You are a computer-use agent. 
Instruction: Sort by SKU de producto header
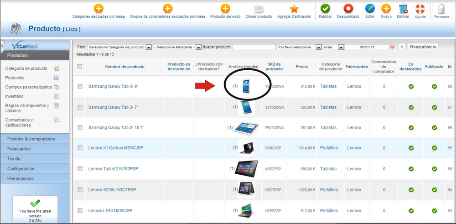point(273,67)
